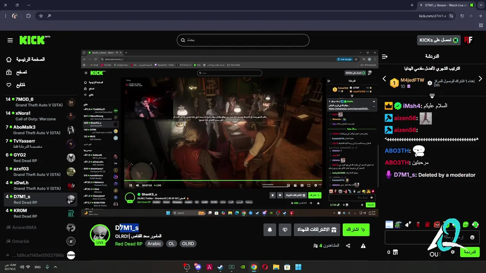Go to next leaderboard page with right chevron
486x273 pixels.
480,79
